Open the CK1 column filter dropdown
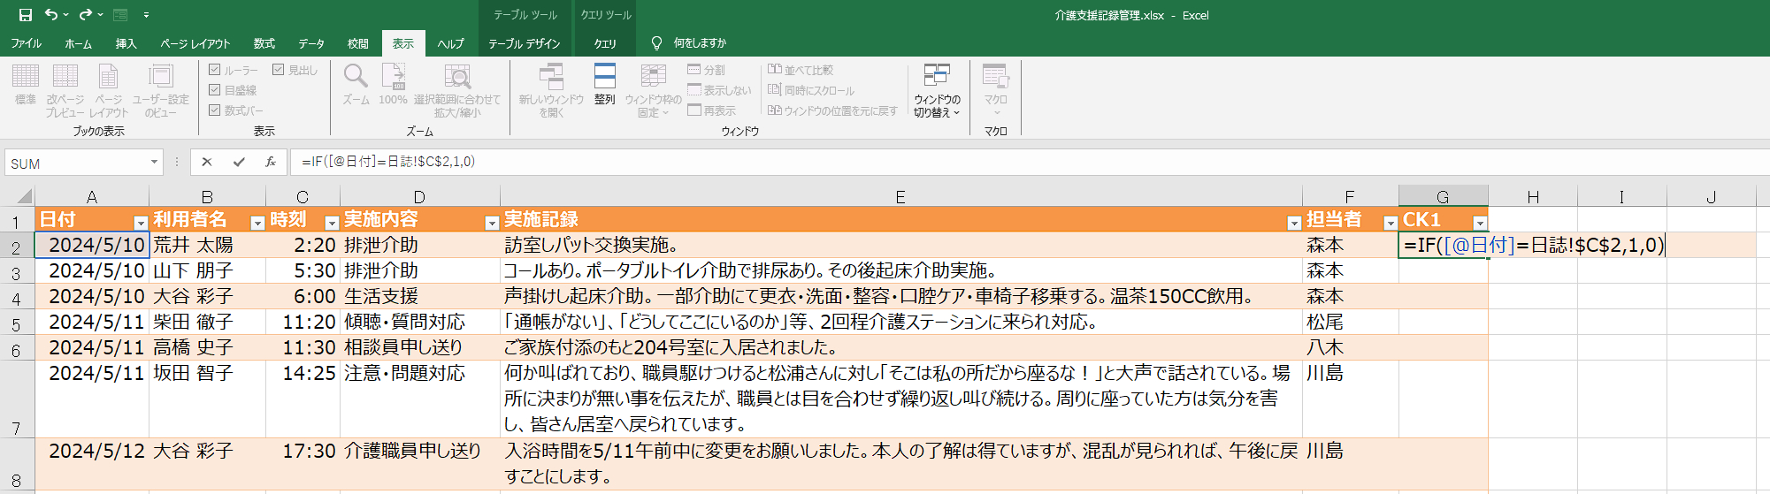Screen dimensions: 1770x494 coord(1480,223)
